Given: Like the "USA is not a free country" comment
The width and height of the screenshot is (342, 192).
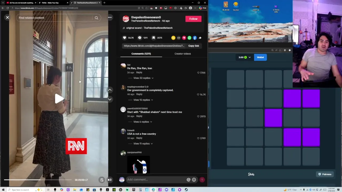Looking at the screenshot, I should 198,138.
